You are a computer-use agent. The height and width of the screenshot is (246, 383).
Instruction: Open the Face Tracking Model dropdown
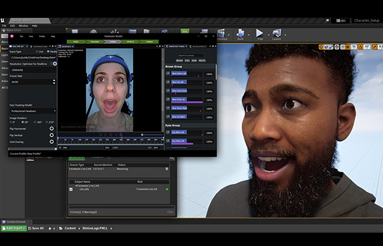[33, 111]
